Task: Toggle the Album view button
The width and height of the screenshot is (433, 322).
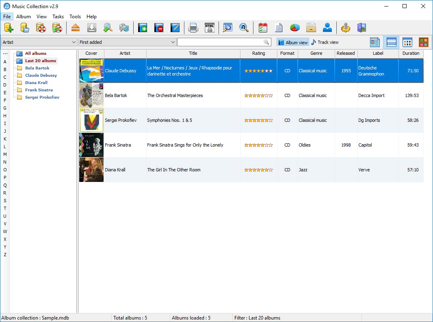Action: [293, 42]
